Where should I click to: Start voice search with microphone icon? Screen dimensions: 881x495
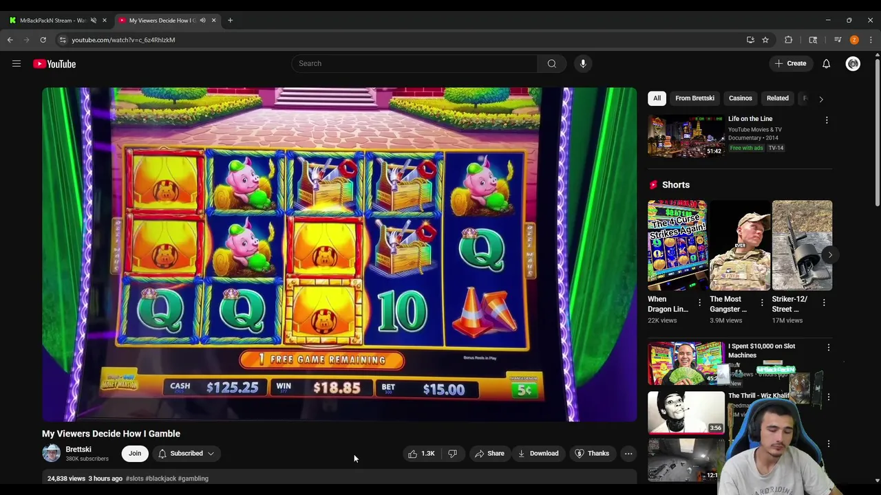583,64
